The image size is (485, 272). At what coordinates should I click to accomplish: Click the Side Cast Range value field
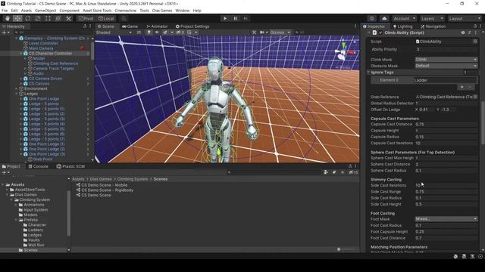click(446, 191)
